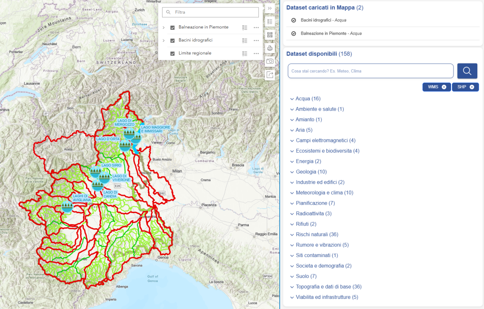The width and height of the screenshot is (484, 309).
Task: Expand Societa e demografia (2) category
Action: pyautogui.click(x=321, y=266)
